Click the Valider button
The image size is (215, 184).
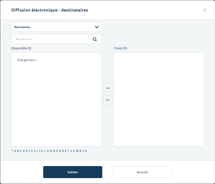pyautogui.click(x=73, y=172)
